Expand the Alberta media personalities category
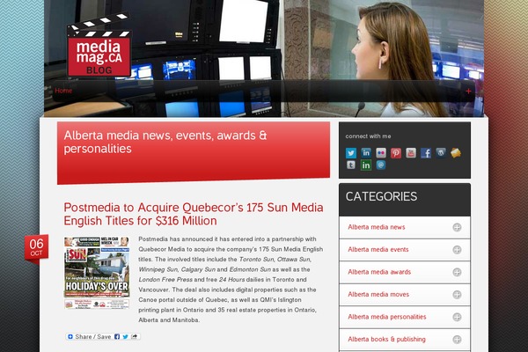This screenshot has width=528, height=352. [x=457, y=317]
